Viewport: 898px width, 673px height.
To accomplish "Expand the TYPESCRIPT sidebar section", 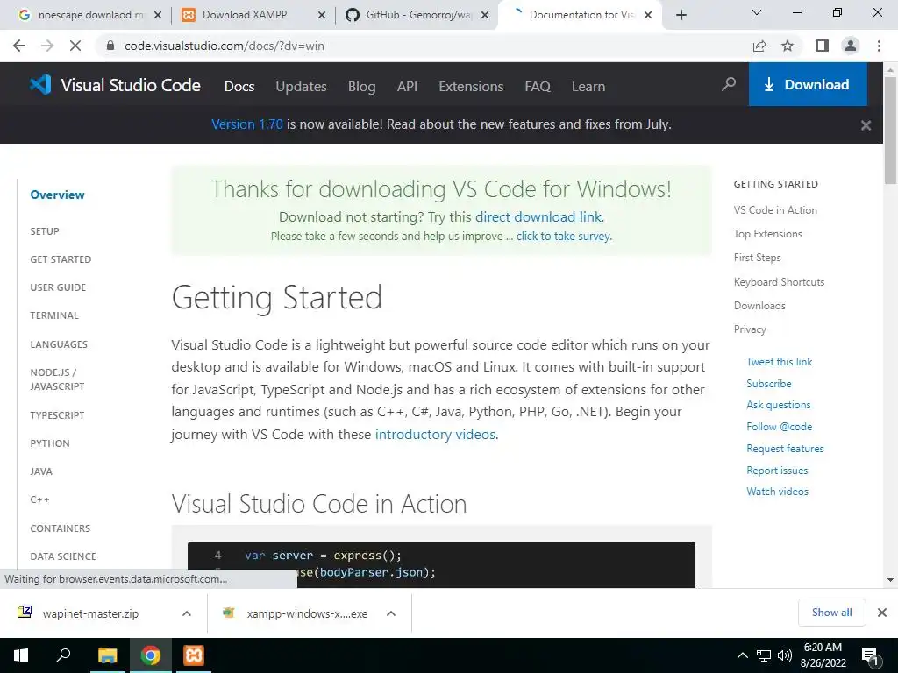I will 57,414.
